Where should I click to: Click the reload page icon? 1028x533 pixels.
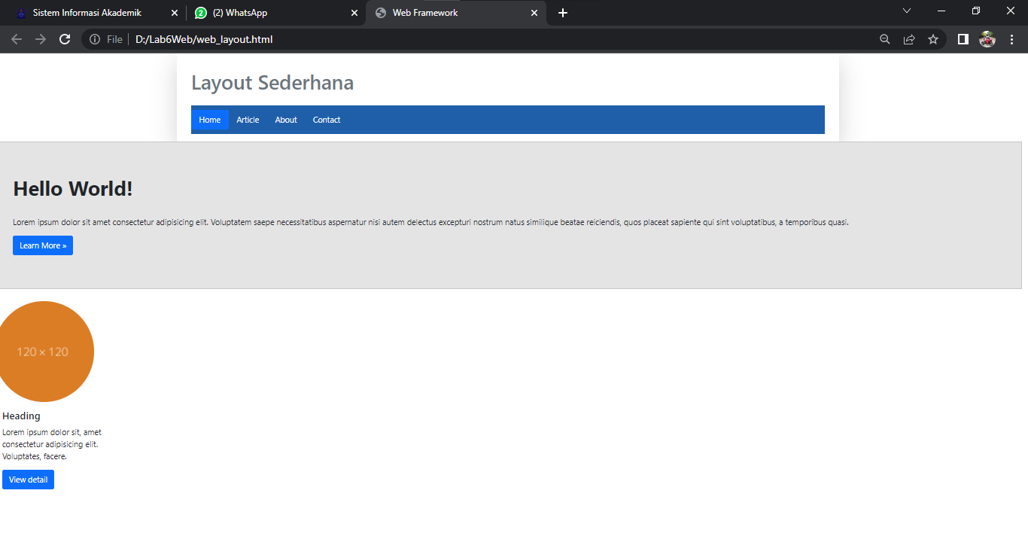coord(64,39)
